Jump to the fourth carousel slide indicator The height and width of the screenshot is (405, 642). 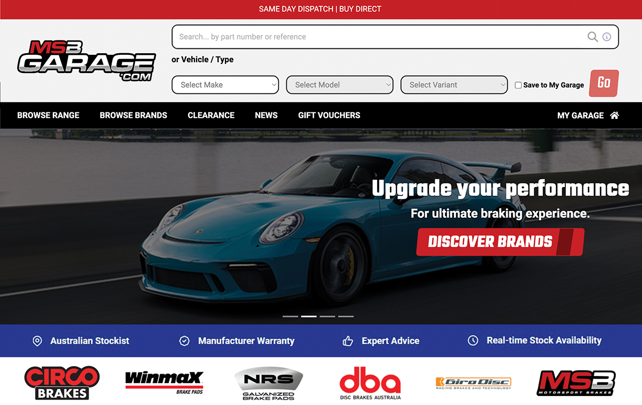(346, 317)
